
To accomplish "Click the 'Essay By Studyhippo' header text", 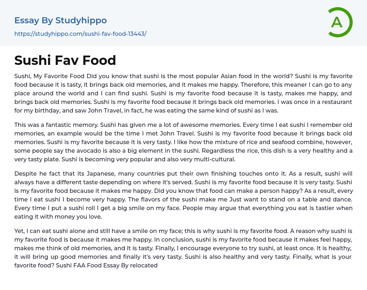I will coord(61,20).
